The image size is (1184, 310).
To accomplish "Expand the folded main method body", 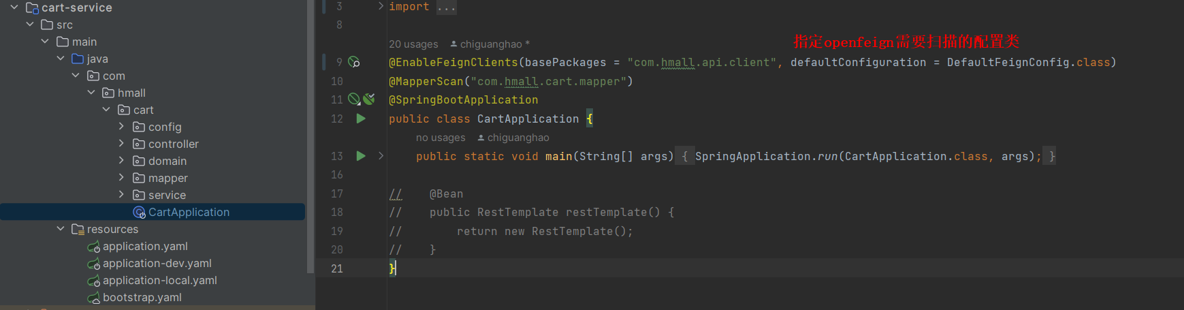I will click(x=381, y=156).
